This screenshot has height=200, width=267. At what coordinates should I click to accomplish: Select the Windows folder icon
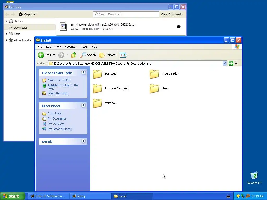(x=98, y=103)
